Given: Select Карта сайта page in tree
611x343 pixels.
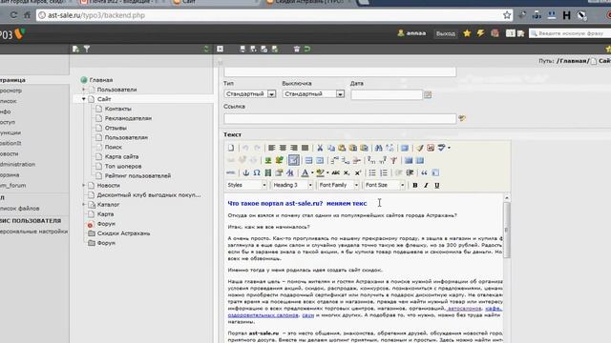Looking at the screenshot, I should (121, 156).
